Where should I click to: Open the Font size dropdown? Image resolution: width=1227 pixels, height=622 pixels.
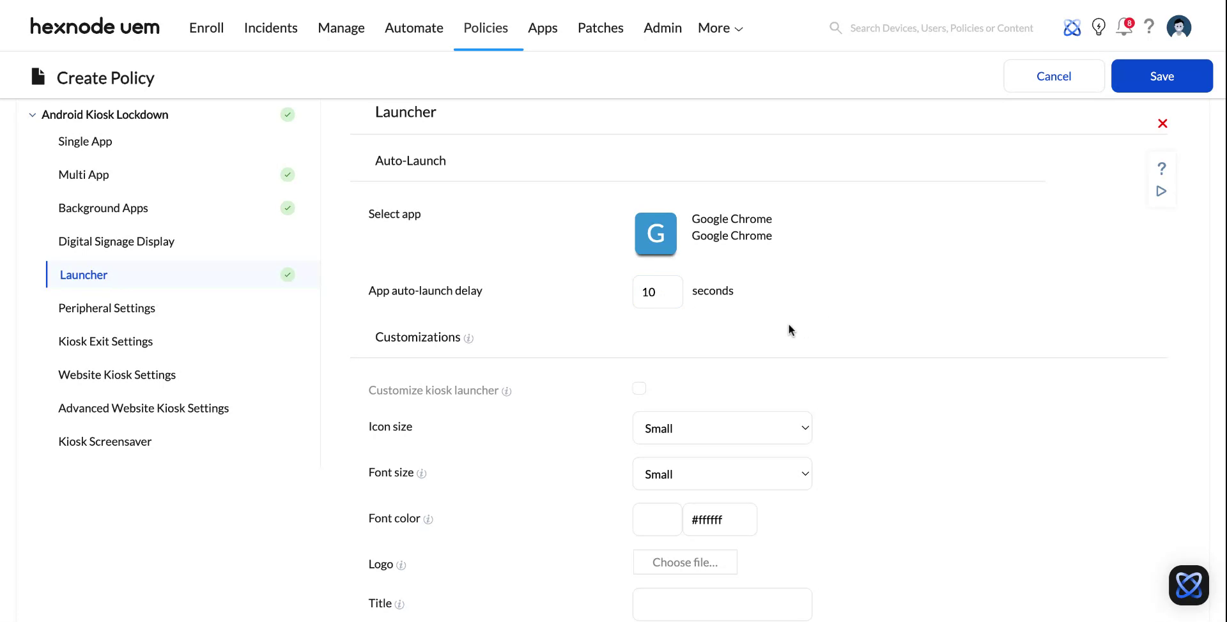[x=722, y=474]
